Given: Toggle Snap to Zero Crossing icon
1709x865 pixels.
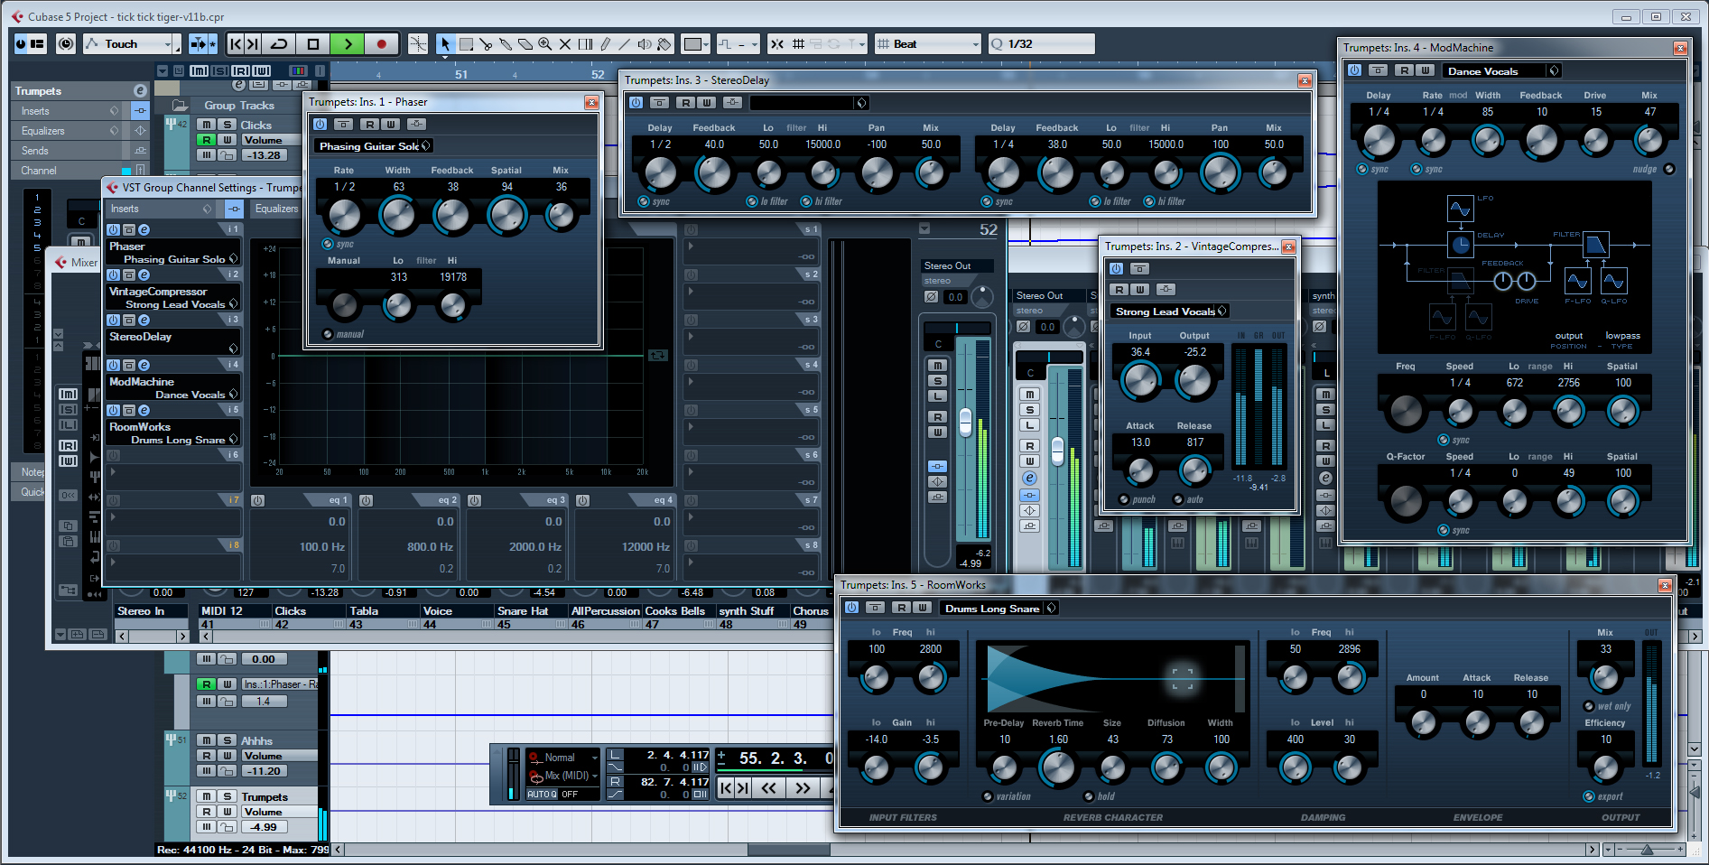Looking at the screenshot, I should coord(777,43).
